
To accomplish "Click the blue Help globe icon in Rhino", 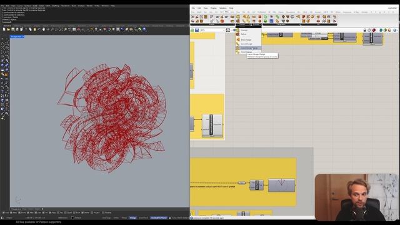I will click(x=144, y=29).
